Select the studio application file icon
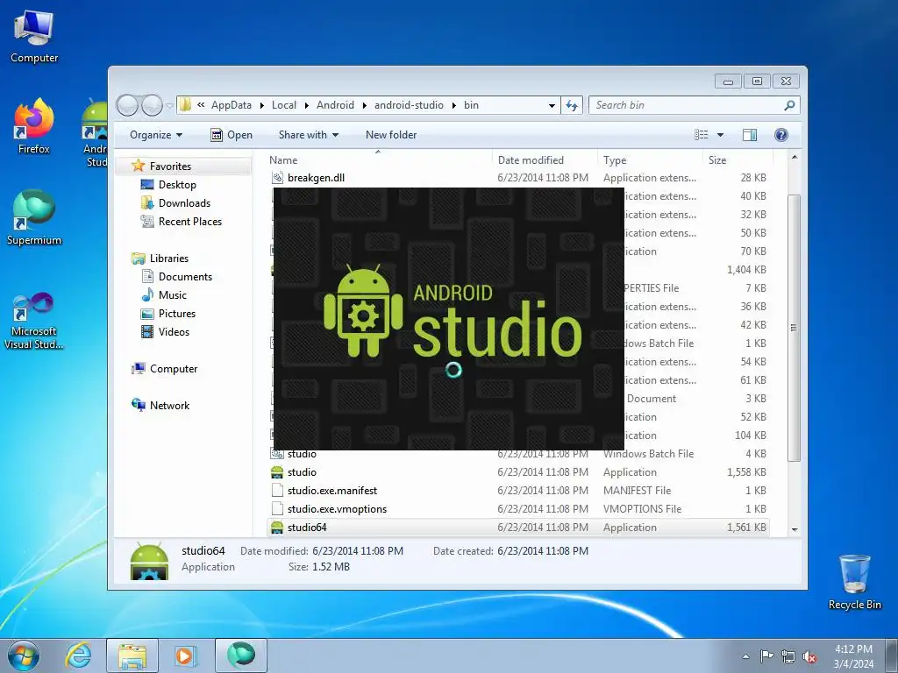Image resolution: width=898 pixels, height=673 pixels. coord(277,472)
